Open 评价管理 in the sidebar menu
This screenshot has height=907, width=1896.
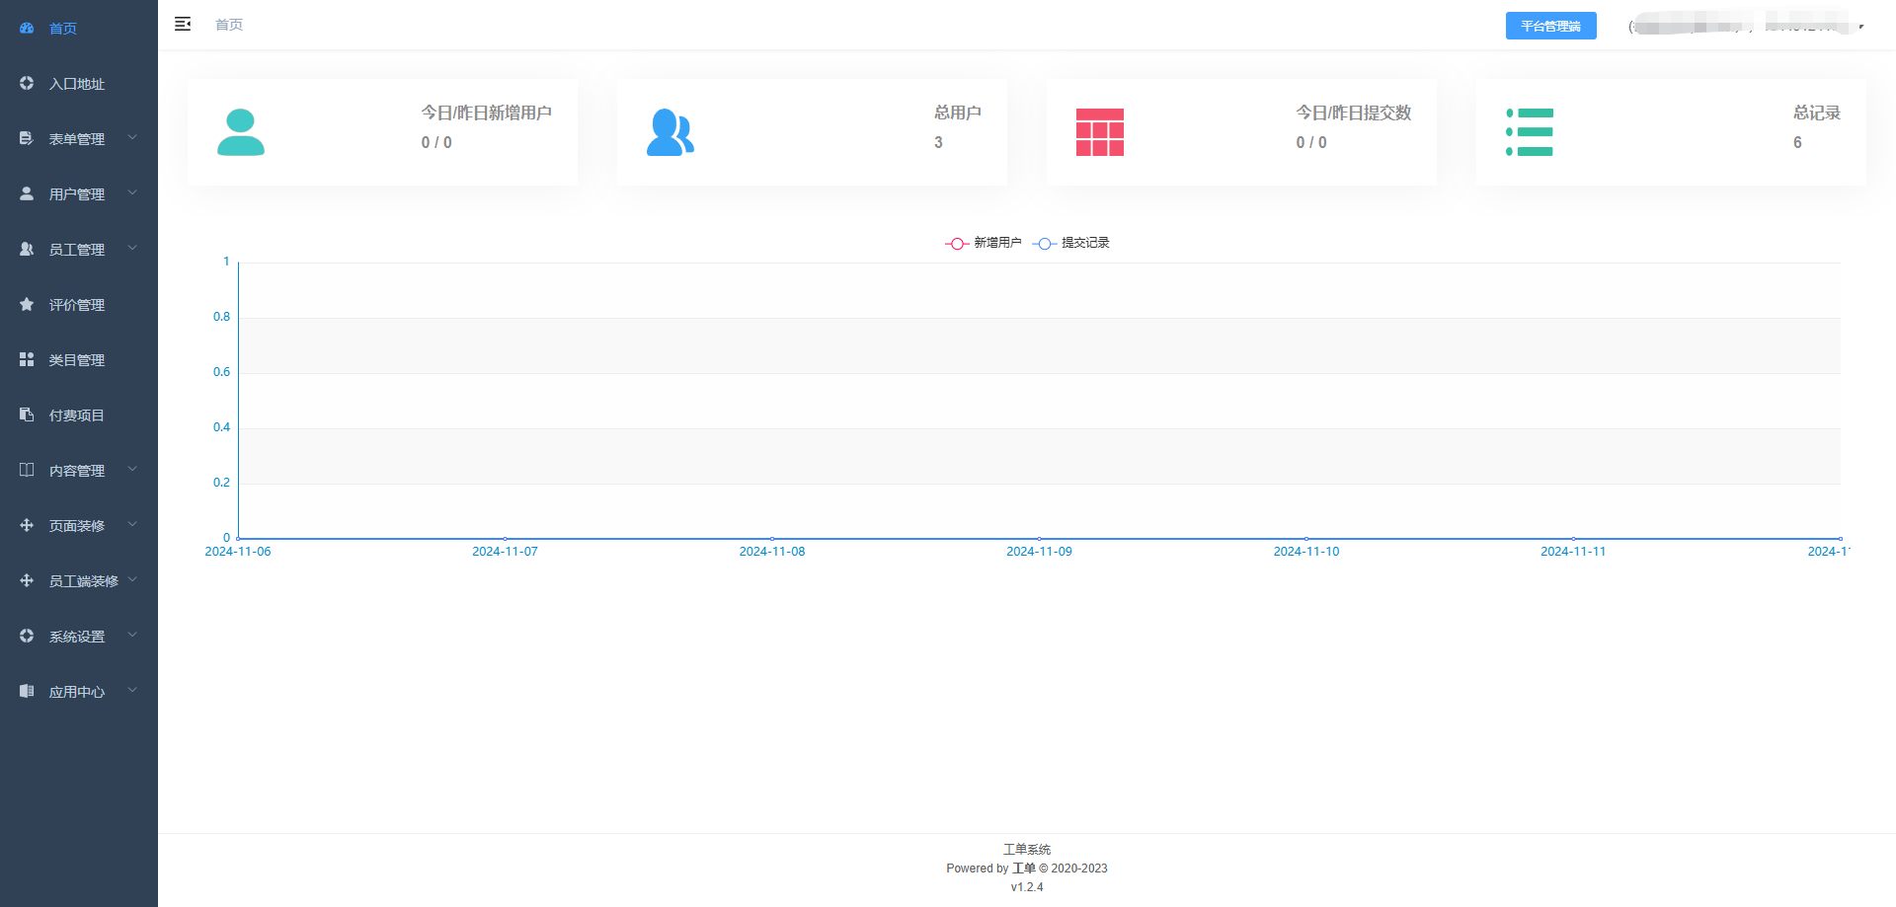[79, 304]
